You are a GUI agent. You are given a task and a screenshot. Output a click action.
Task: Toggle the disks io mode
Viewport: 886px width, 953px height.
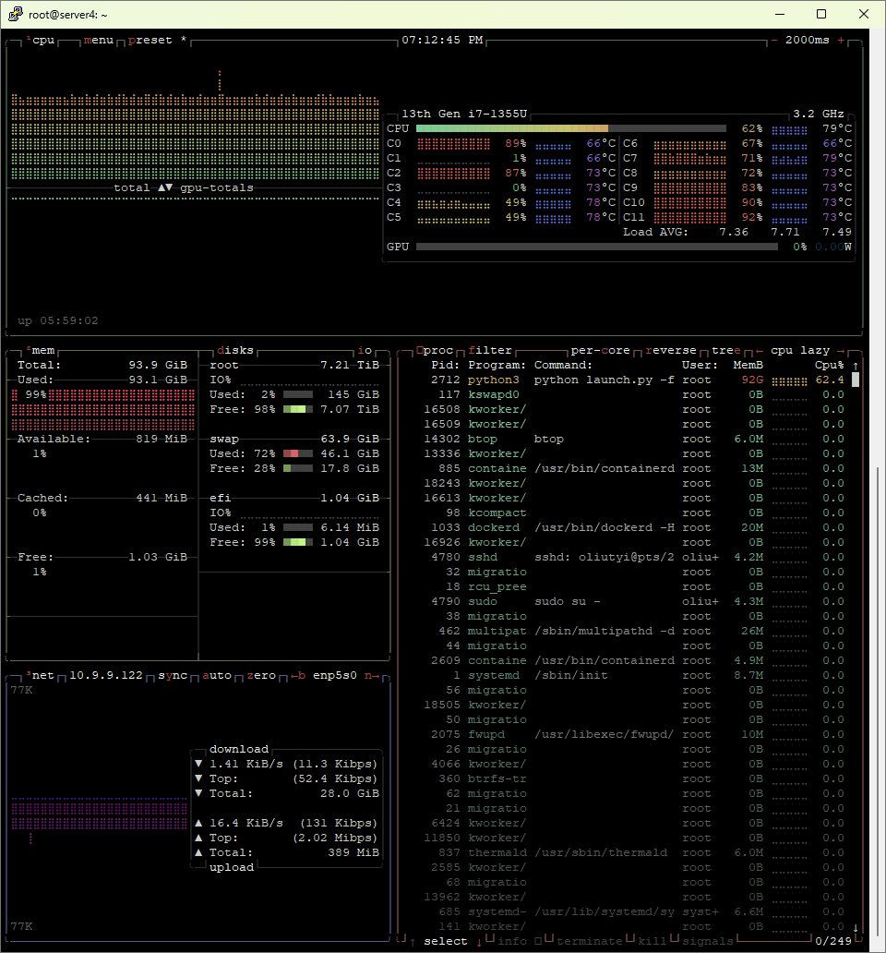[365, 351]
